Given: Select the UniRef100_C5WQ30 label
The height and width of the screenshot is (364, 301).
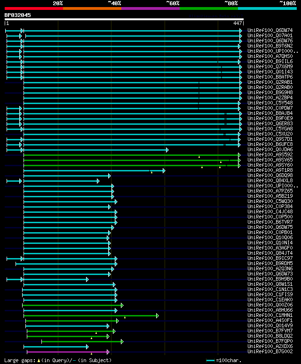Looking at the screenshot, I should click(x=270, y=201).
